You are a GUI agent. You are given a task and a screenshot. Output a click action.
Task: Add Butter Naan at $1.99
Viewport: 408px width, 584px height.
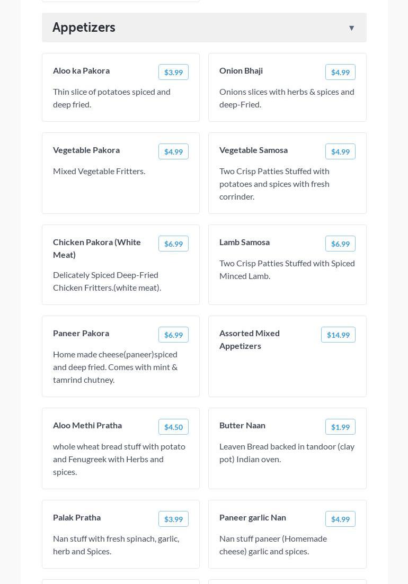pyautogui.click(x=340, y=427)
